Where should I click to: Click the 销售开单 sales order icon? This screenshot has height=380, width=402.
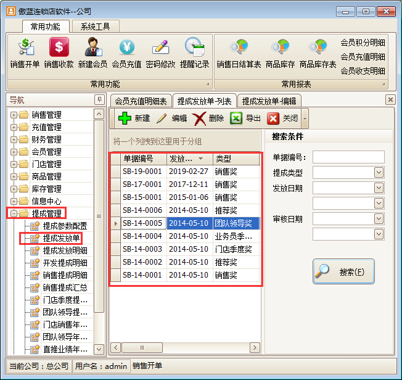25,52
